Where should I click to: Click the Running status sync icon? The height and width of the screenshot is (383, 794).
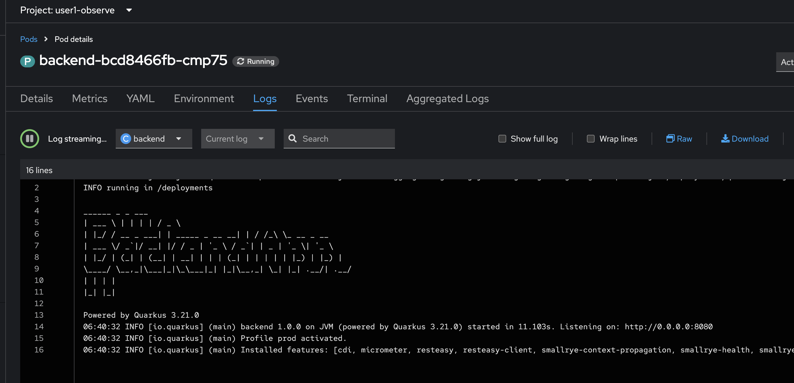pos(240,61)
